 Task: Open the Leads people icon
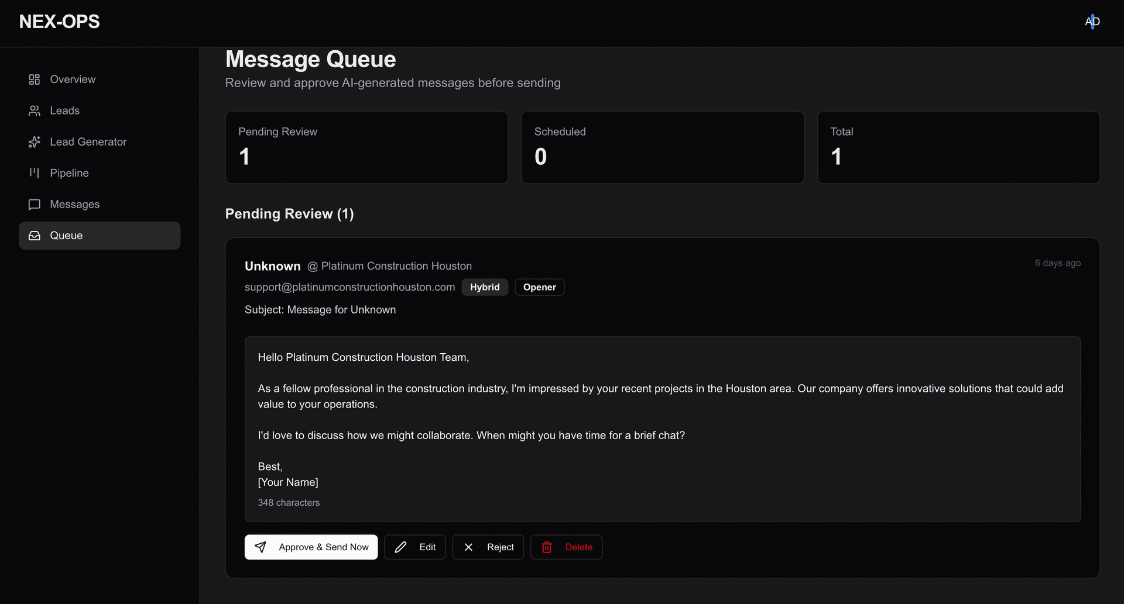coord(34,111)
